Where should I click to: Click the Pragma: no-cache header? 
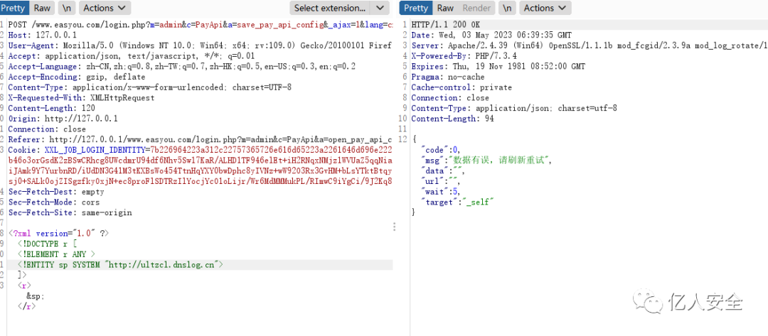tap(448, 77)
